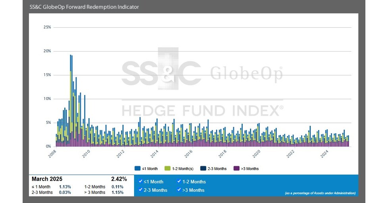This screenshot has height=203, width=388.
Task: Click the '(as a percentage of Assets under Administration)' note
Action: tap(320, 193)
